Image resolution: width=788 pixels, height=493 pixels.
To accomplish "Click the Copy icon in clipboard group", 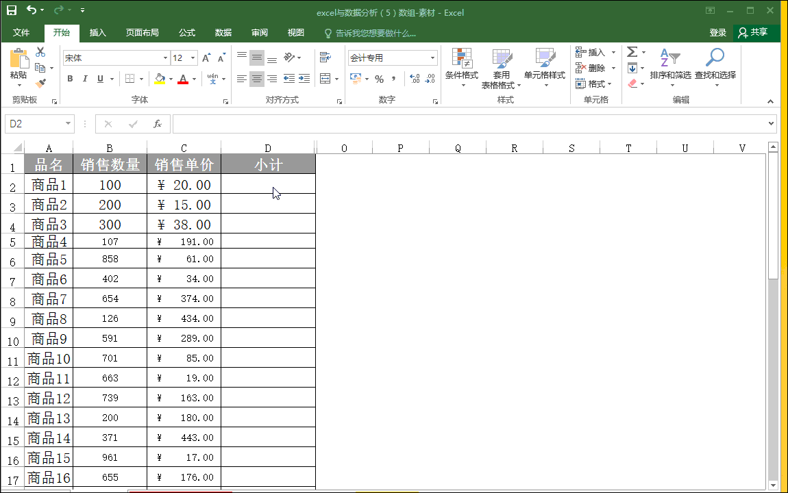I will click(40, 68).
